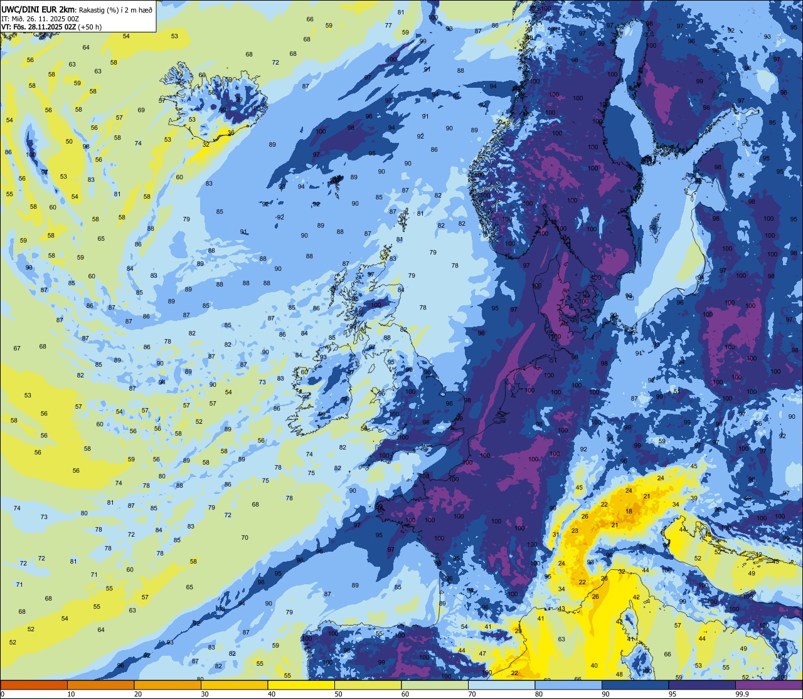Click the legend scale label "70"

[x=472, y=694]
